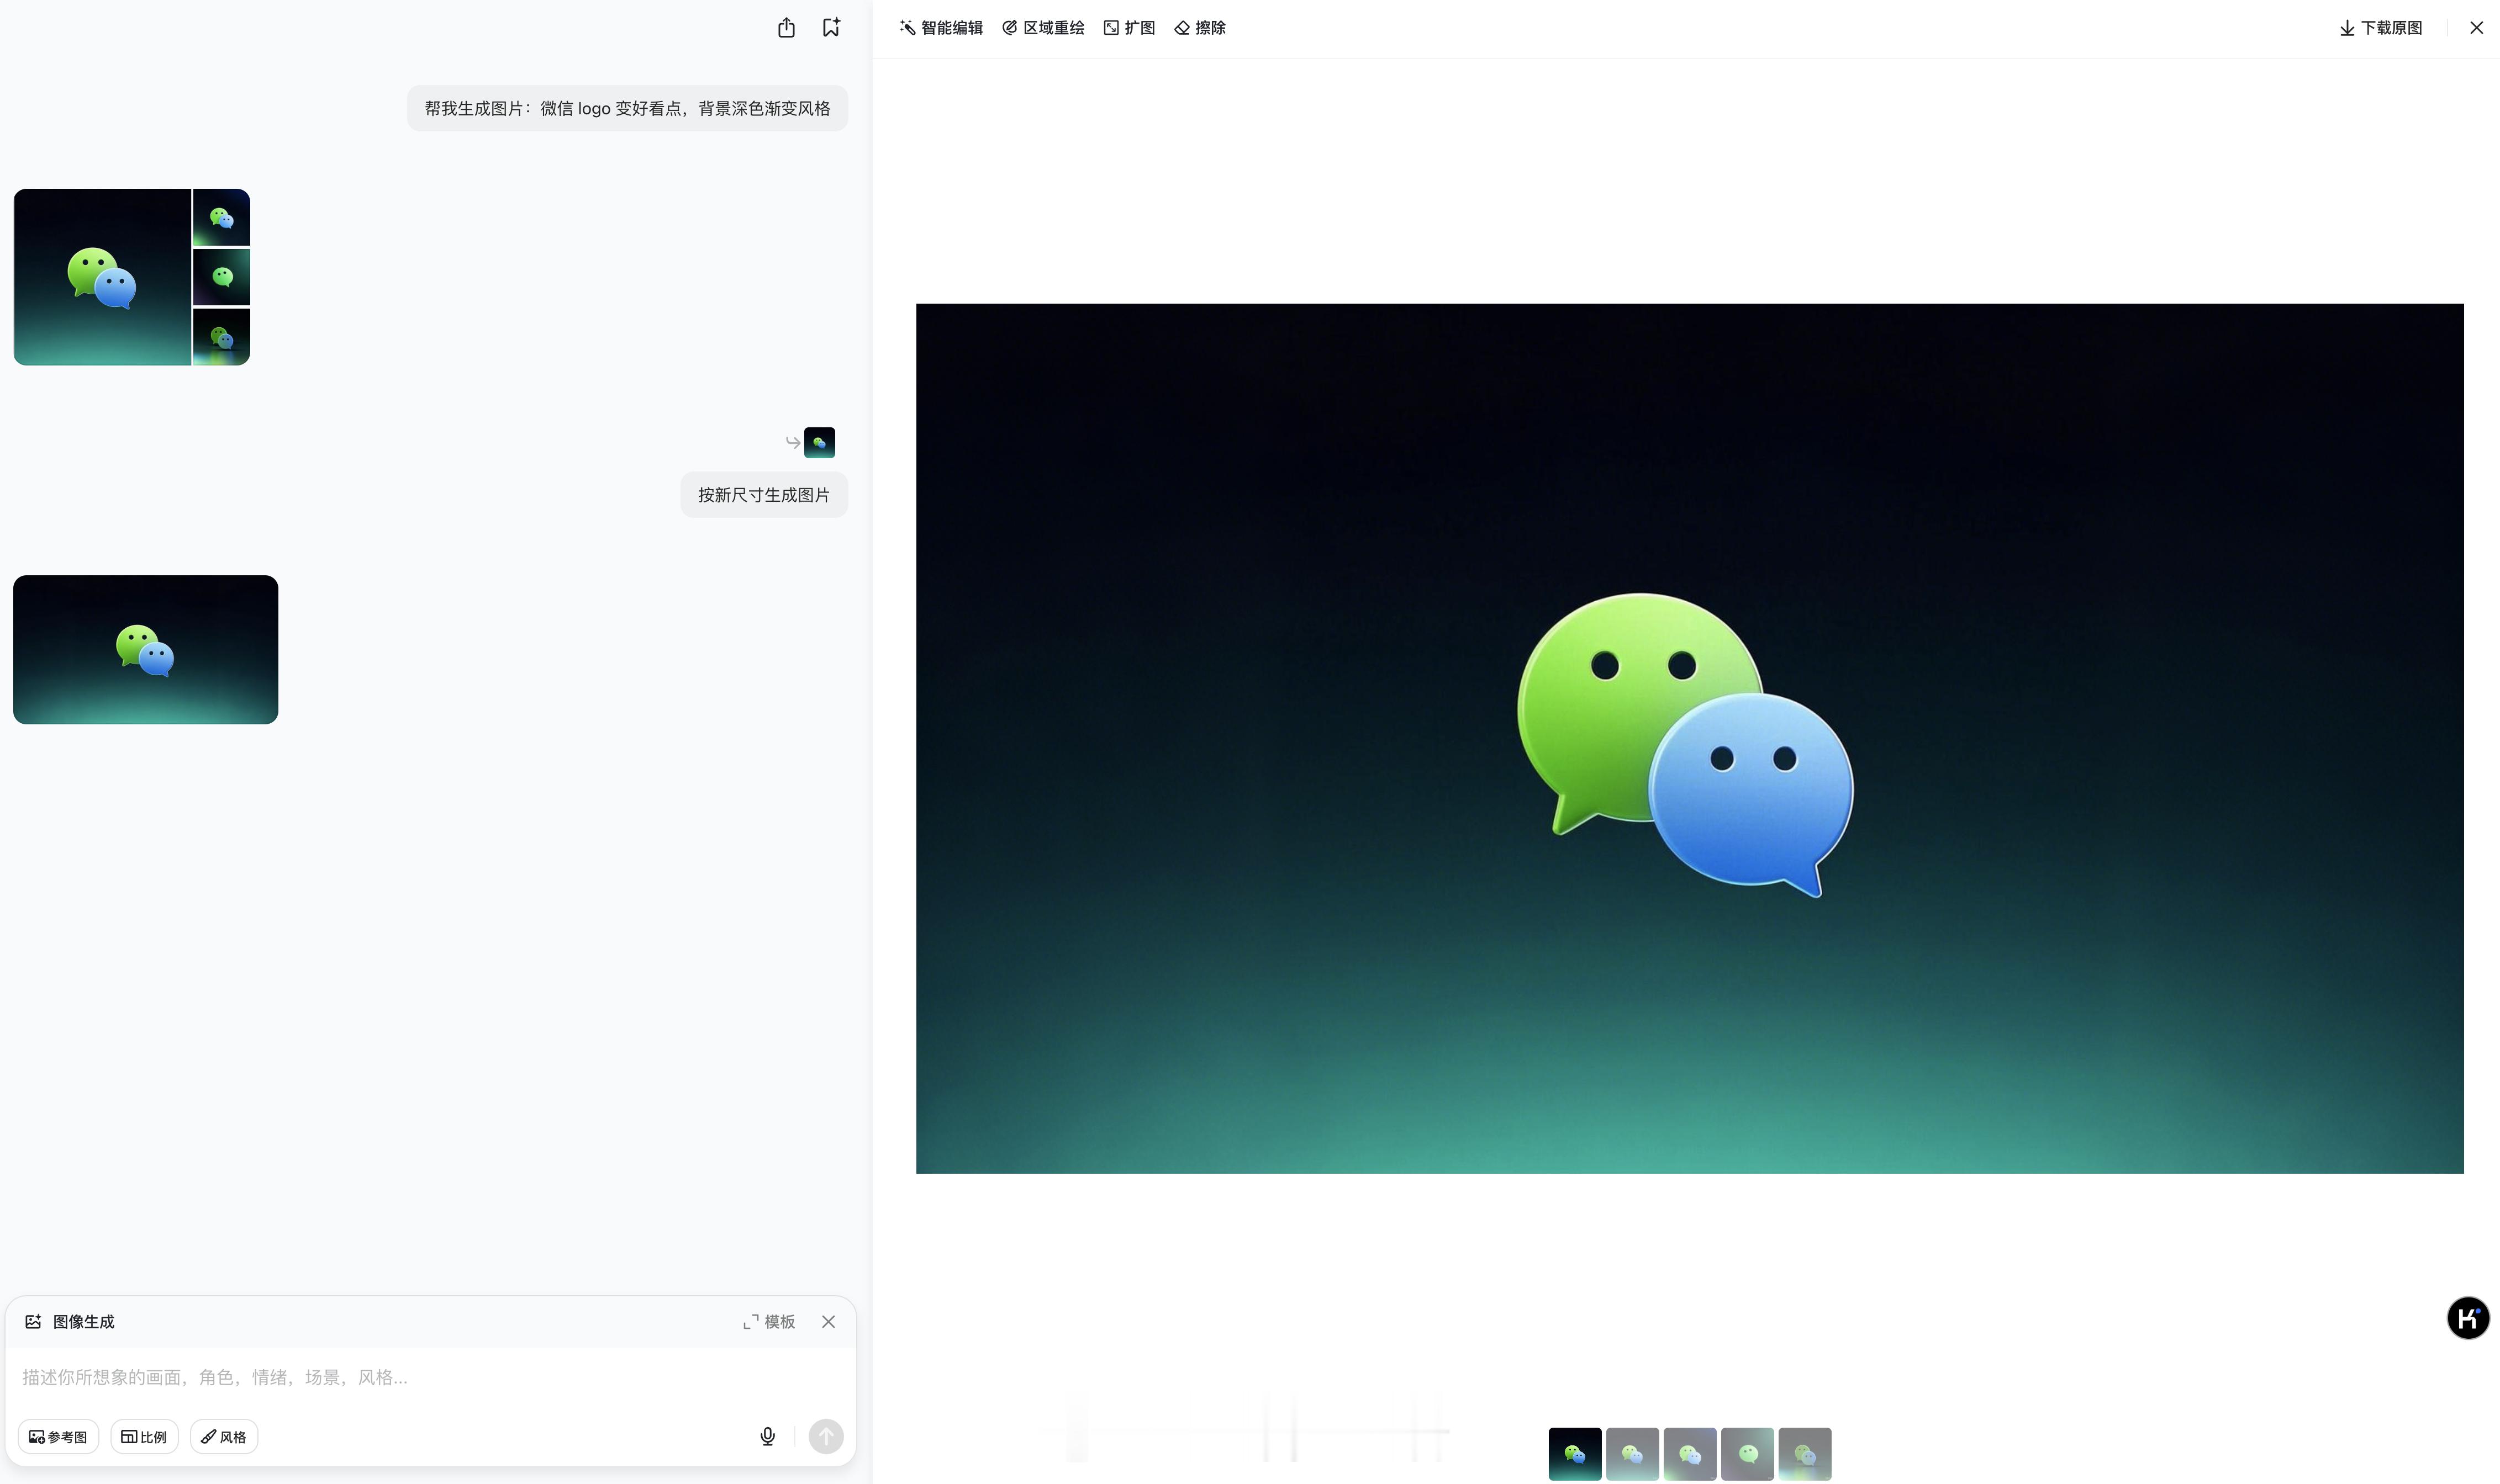2500x1484 pixels.
Task: Focus the image description prompt field
Action: click(430, 1377)
